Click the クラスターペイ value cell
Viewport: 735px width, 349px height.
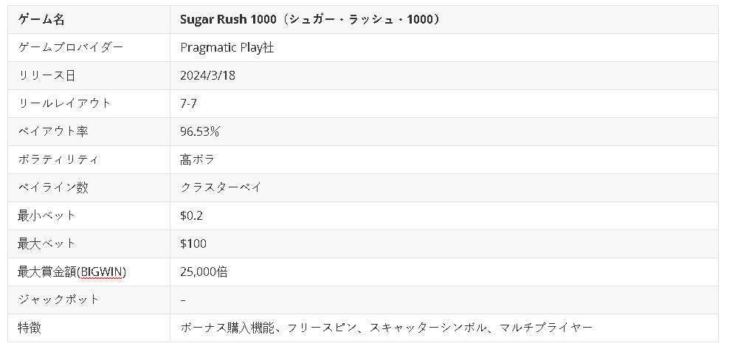coord(221,188)
